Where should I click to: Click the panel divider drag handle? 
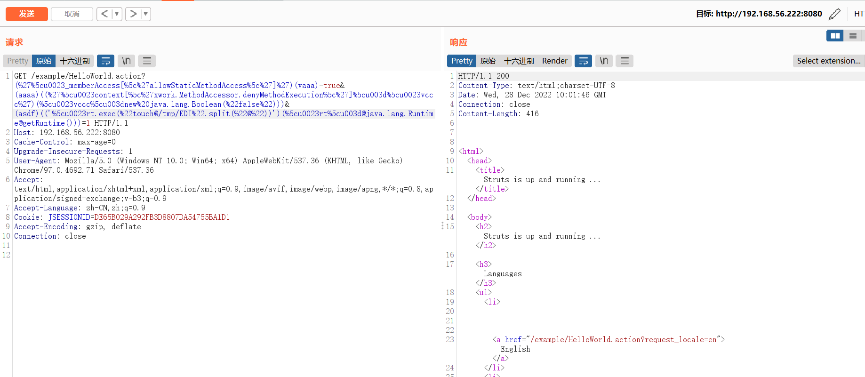[x=442, y=226]
